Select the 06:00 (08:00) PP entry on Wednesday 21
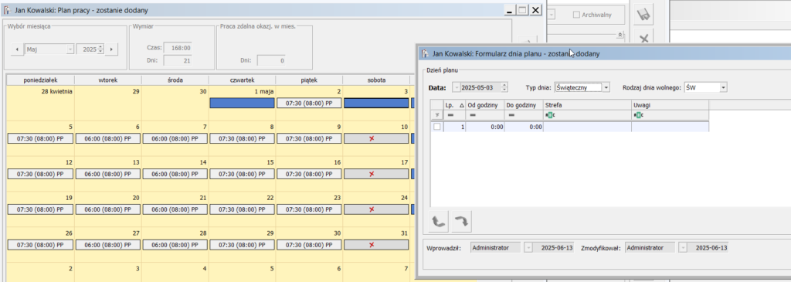The height and width of the screenshot is (282, 791). click(x=175, y=209)
